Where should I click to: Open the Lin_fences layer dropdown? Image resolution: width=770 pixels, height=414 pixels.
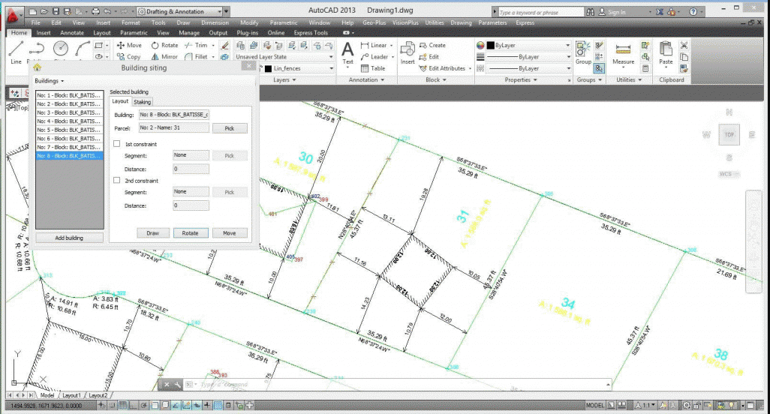[299, 69]
